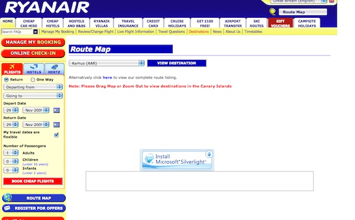
Task: Open the Gift Vouchers tab
Action: [280, 23]
